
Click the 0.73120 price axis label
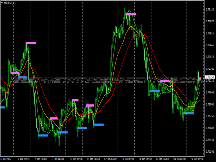[210, 9]
